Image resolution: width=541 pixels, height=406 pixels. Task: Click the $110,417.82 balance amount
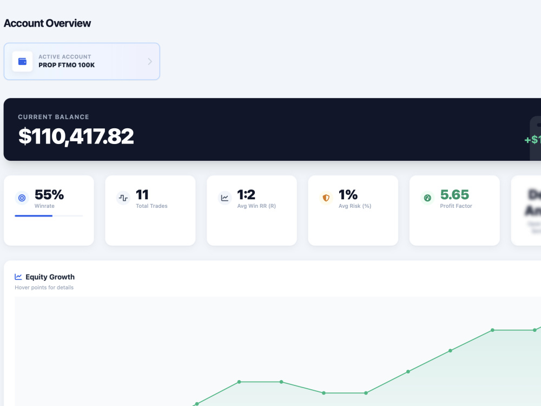click(76, 136)
